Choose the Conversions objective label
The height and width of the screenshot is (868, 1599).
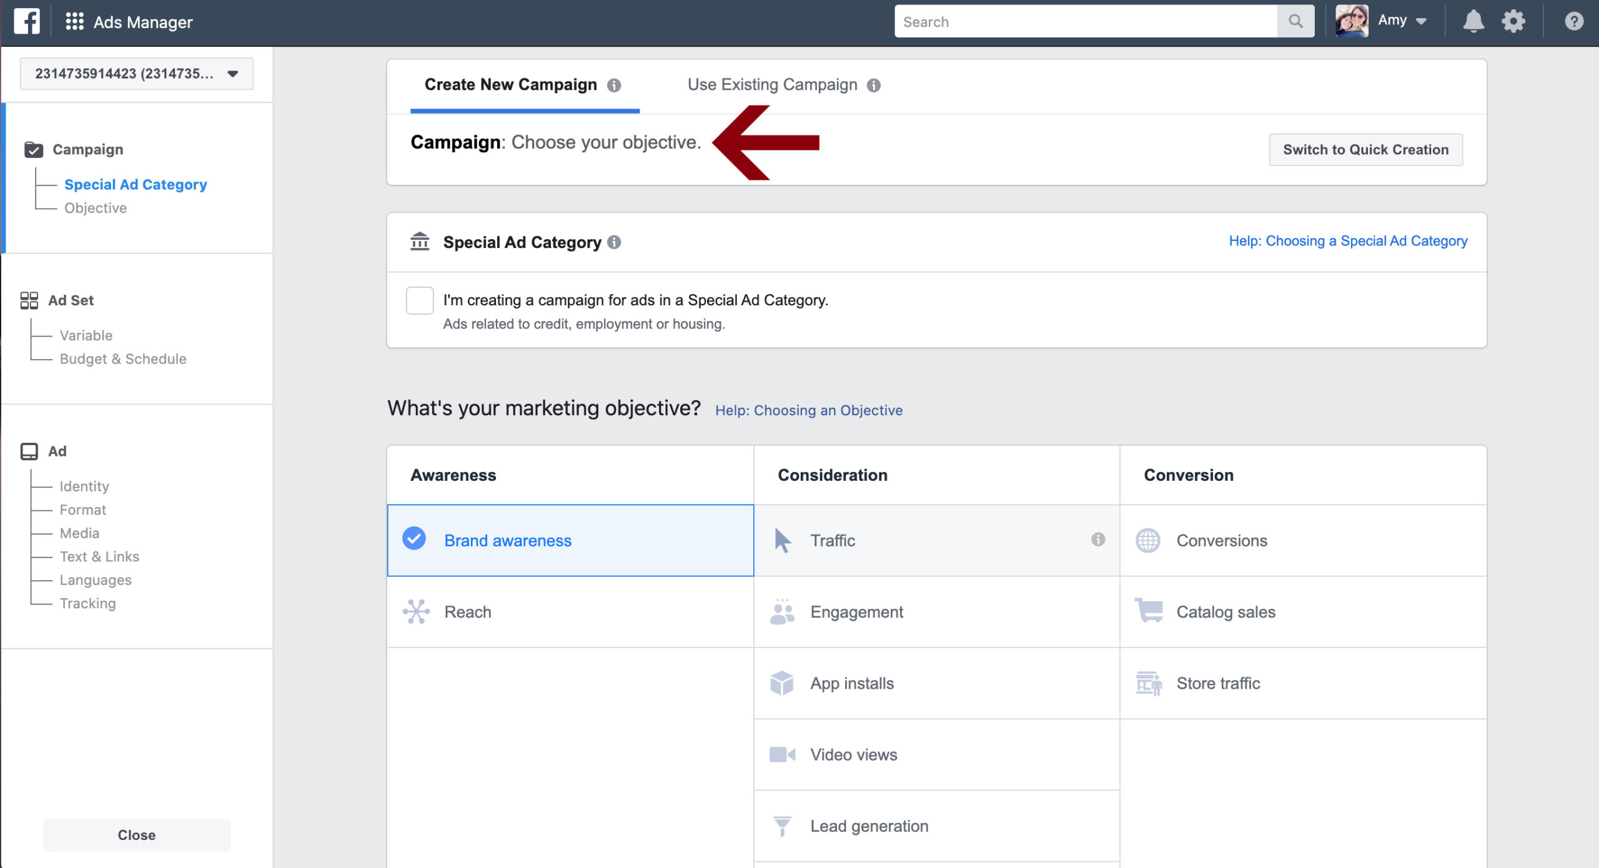click(1222, 541)
